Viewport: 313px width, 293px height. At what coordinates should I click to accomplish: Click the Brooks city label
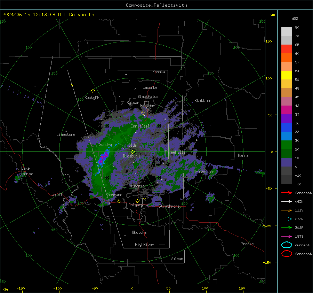pyautogui.click(x=247, y=244)
